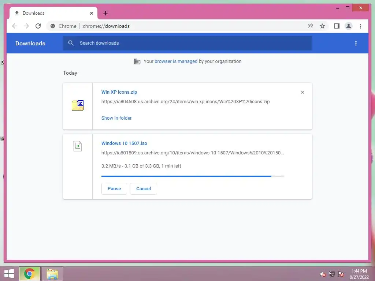Click the Windows 10 1507 archive.org URL
Image resolution: width=375 pixels, height=281 pixels.
click(x=193, y=153)
